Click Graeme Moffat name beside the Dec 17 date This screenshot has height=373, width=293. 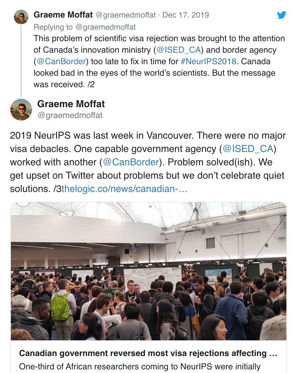tap(63, 15)
